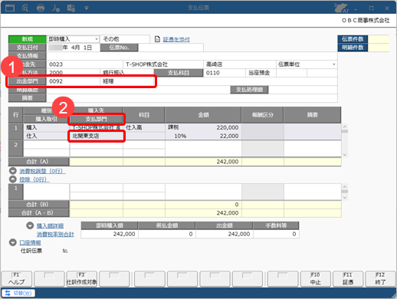Click the 支払処理額 button
This screenshot has width=397, height=299.
click(249, 90)
